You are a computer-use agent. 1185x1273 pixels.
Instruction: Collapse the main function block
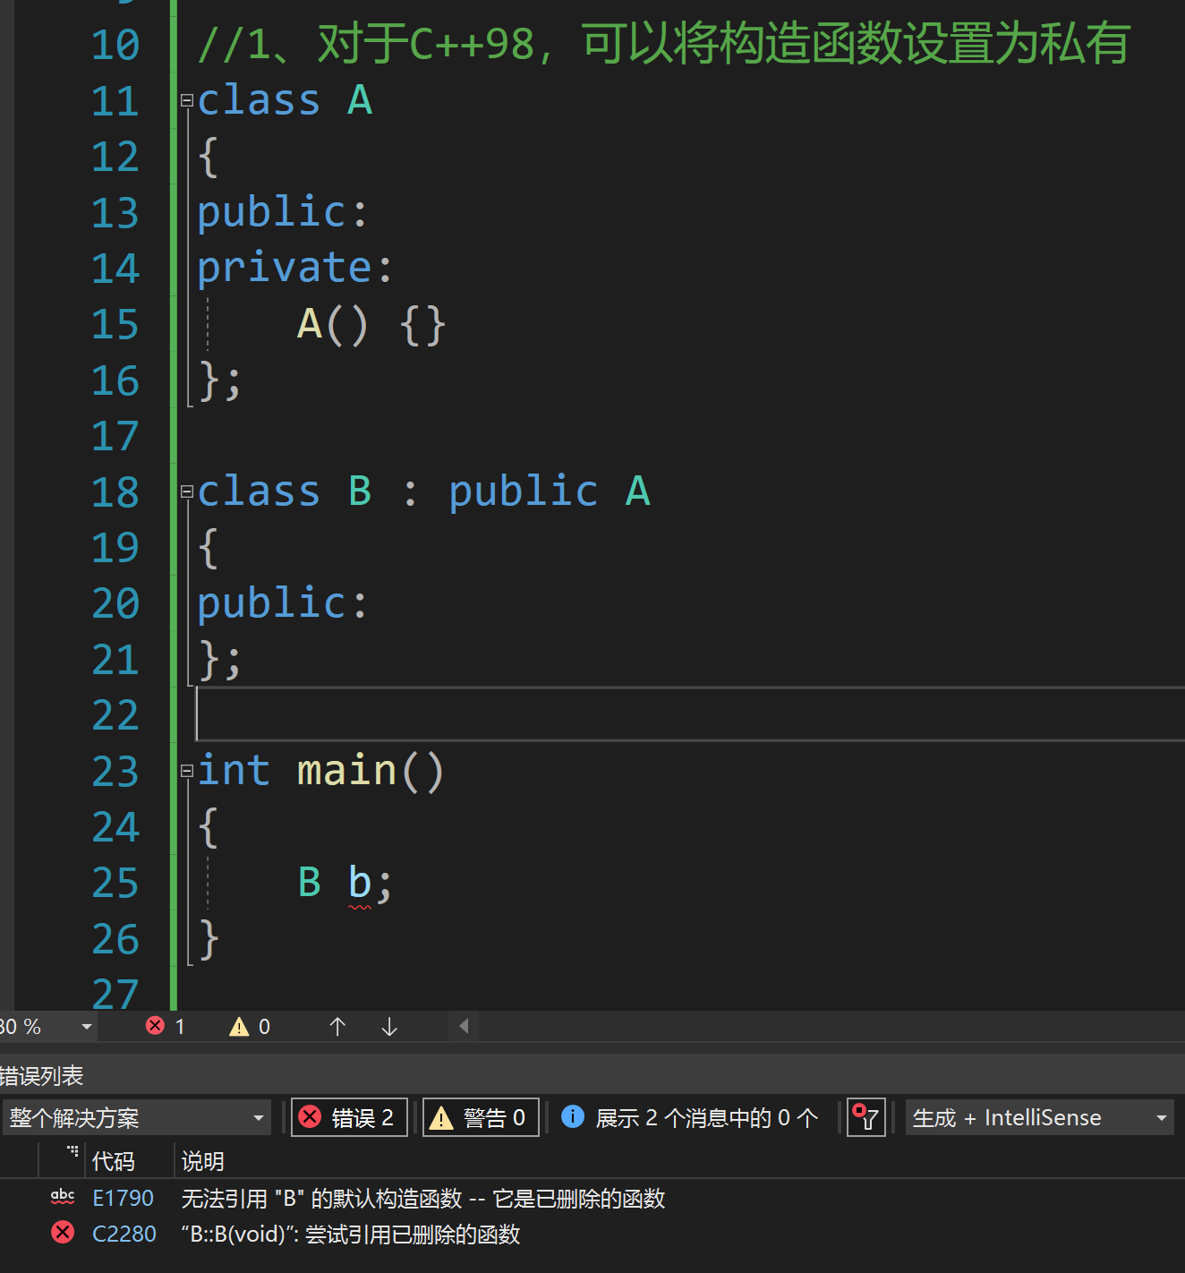click(187, 771)
